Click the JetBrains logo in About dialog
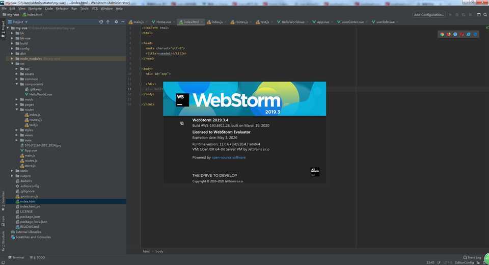Screen dimensions: 489x265 coord(315,172)
